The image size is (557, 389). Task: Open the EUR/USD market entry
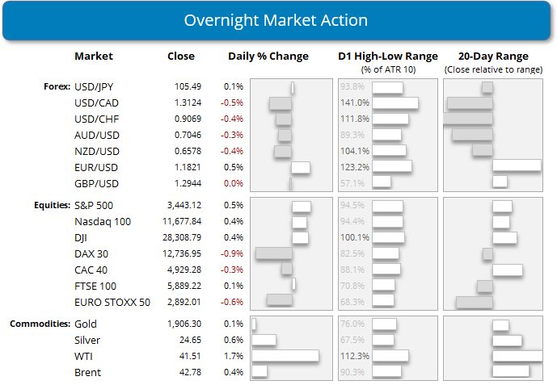pos(95,166)
